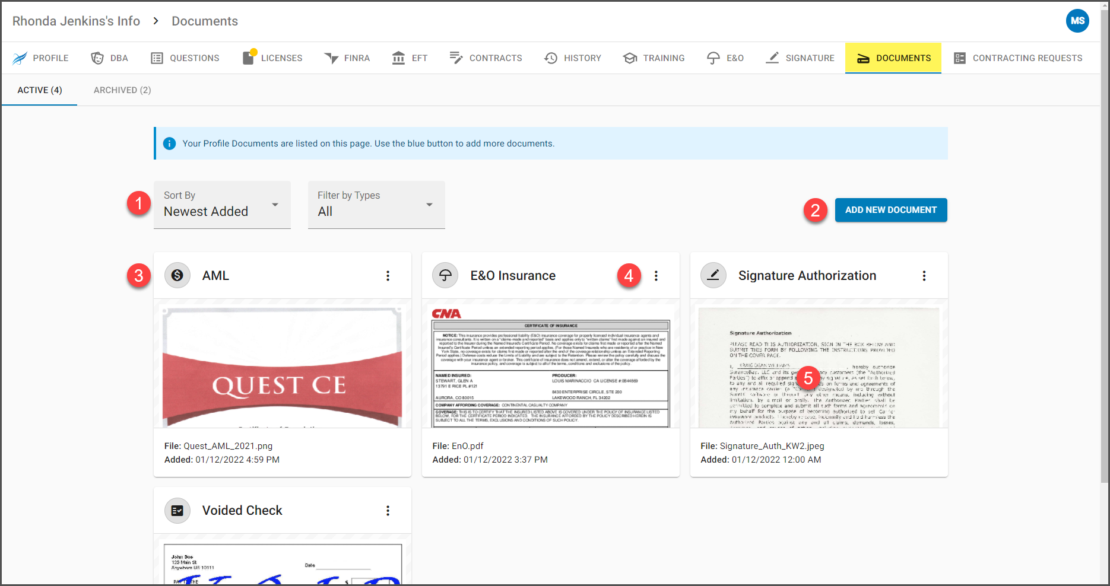Open the Profile tab
This screenshot has height=586, width=1110.
click(x=40, y=58)
